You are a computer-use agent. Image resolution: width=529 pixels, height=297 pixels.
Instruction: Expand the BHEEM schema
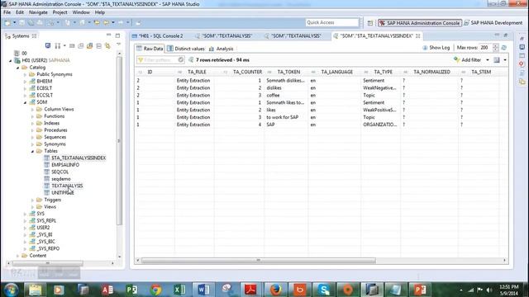[26, 82]
